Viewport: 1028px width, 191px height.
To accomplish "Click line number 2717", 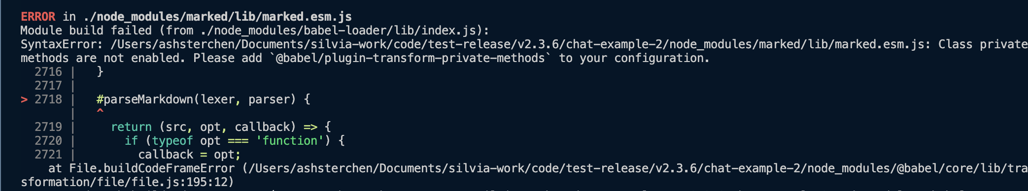I will [48, 86].
